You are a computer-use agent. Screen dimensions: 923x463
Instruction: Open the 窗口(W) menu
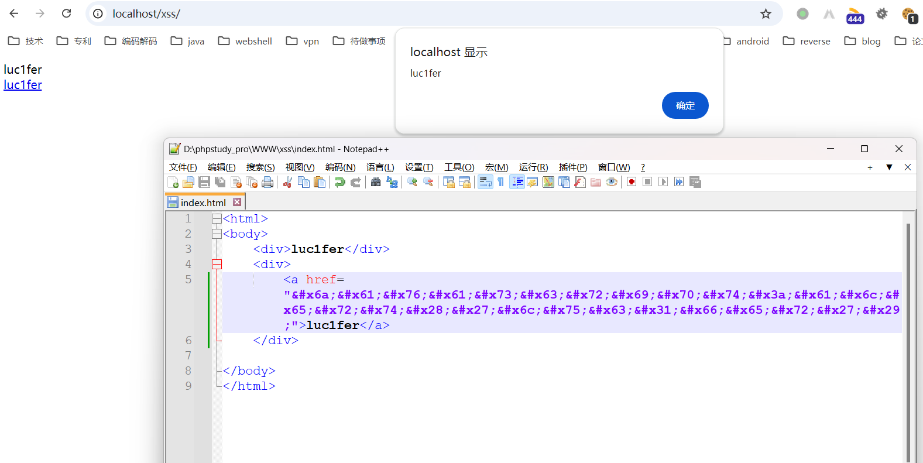click(614, 167)
